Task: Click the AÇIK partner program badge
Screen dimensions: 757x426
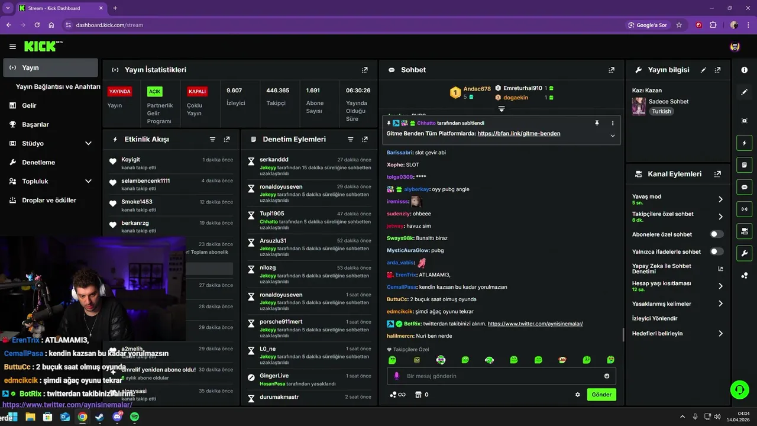Action: click(x=154, y=92)
